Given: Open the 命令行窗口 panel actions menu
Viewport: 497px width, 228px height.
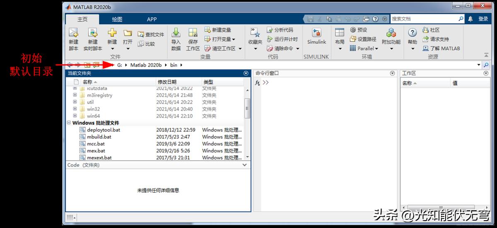Looking at the screenshot, I should 393,73.
